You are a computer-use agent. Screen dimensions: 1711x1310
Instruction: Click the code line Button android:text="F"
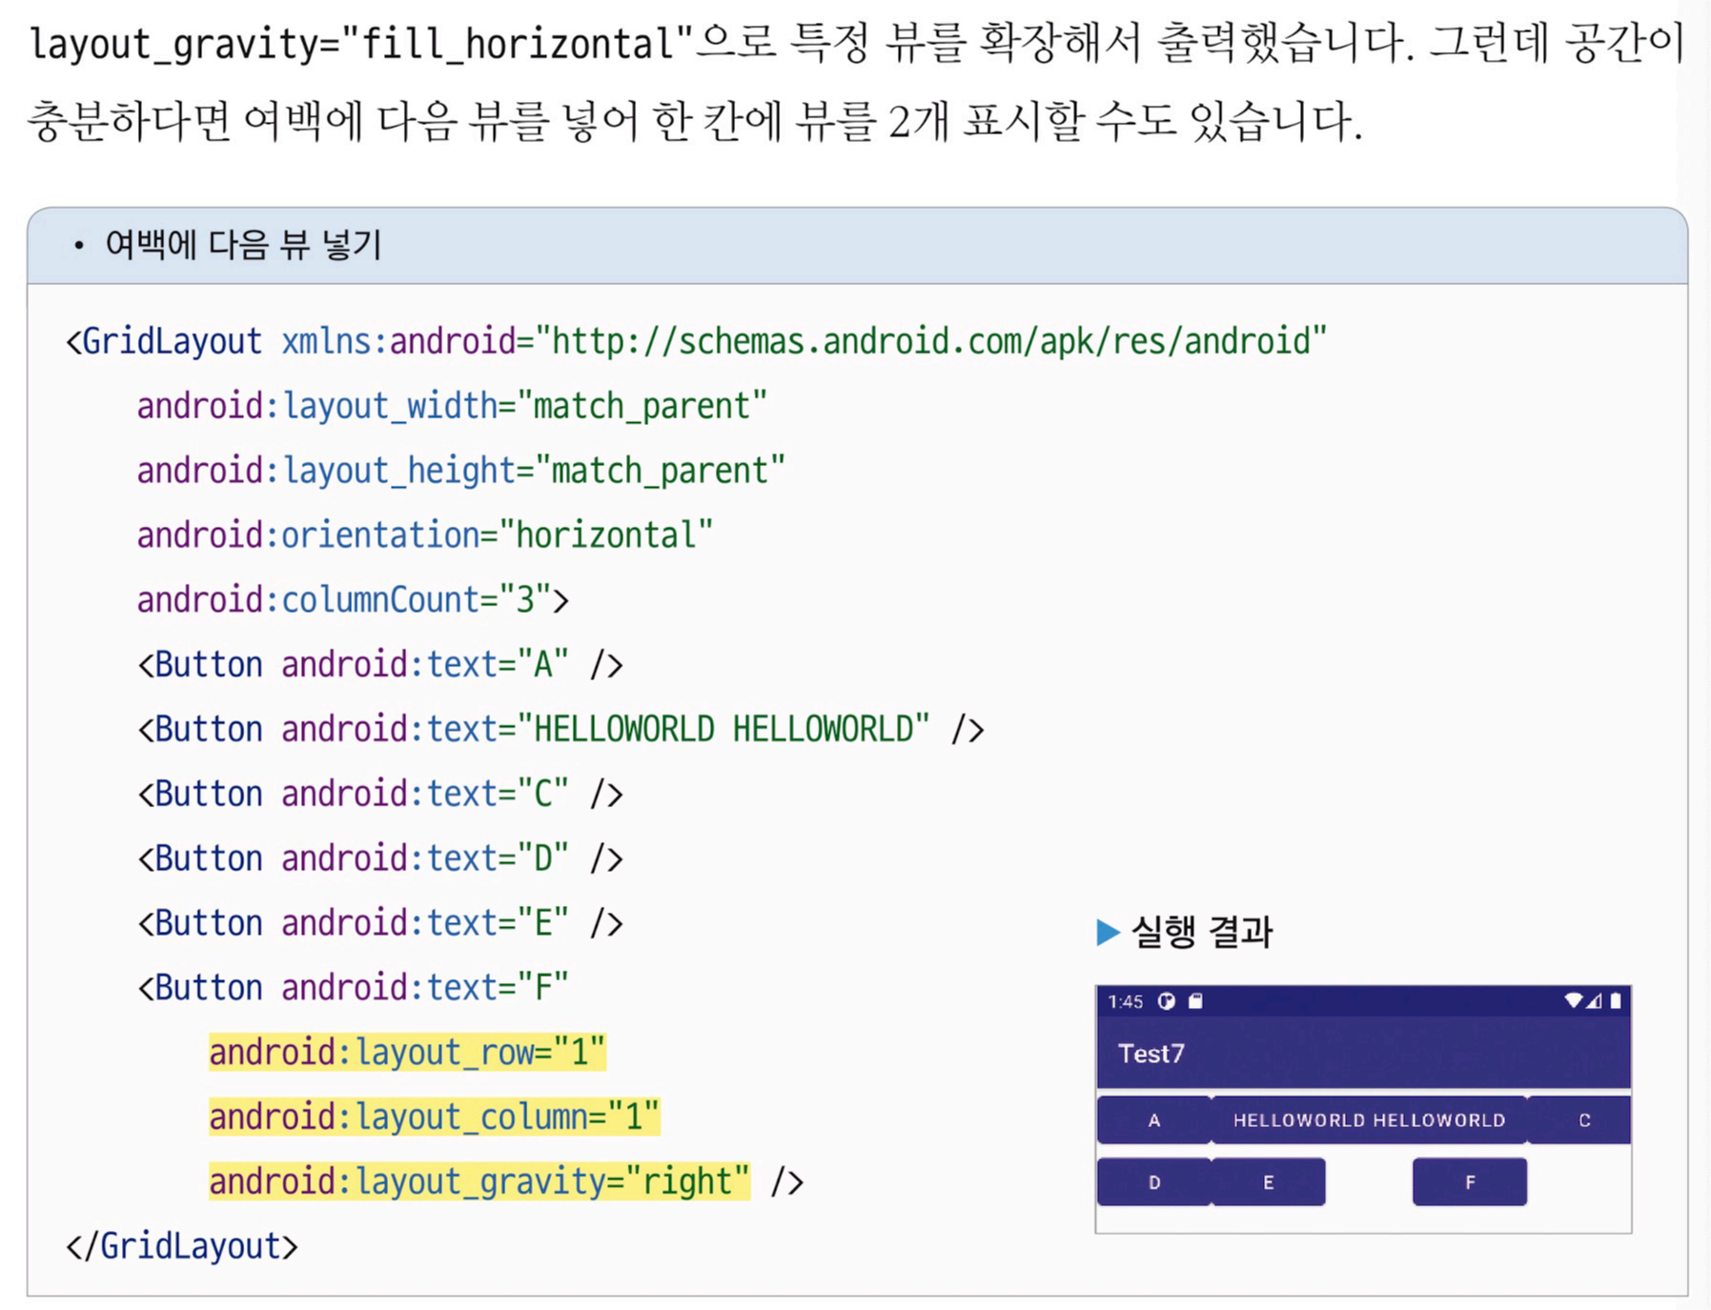(353, 988)
